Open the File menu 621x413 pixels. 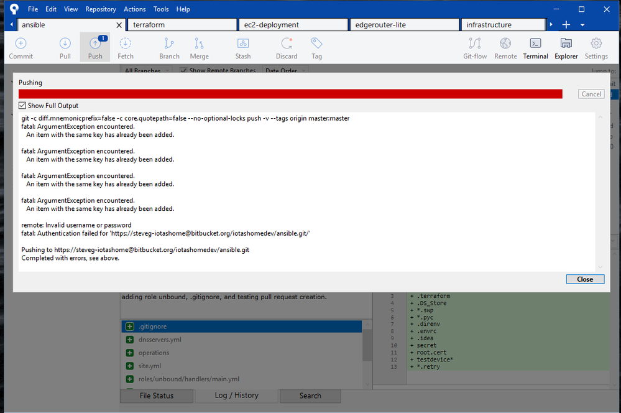point(33,9)
